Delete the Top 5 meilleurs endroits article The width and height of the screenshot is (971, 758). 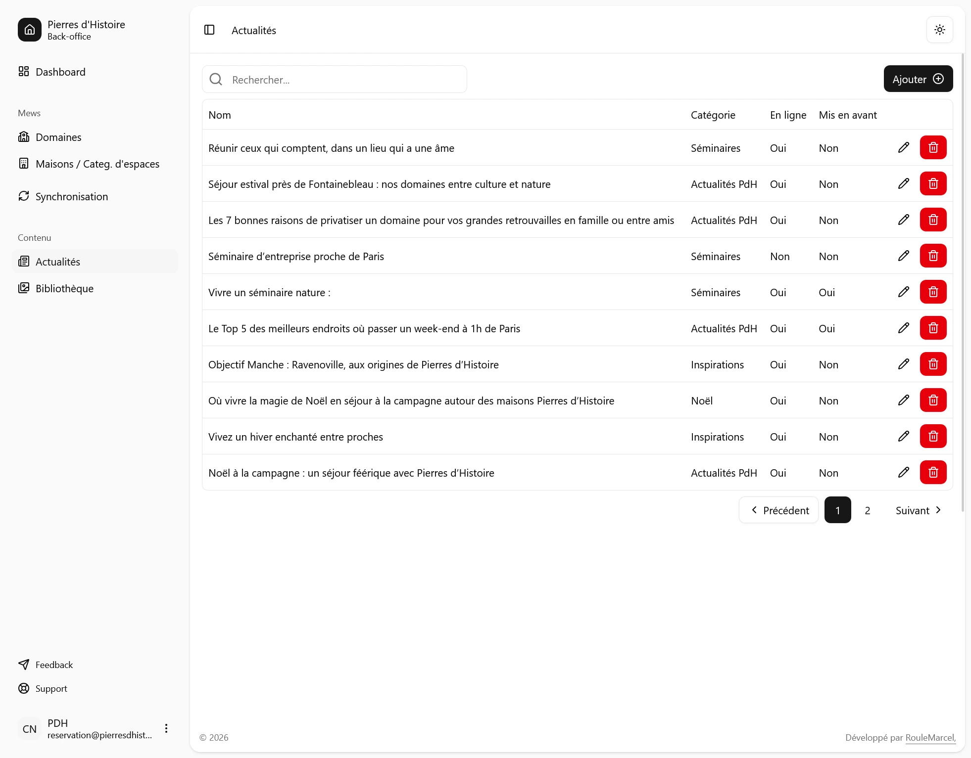933,328
